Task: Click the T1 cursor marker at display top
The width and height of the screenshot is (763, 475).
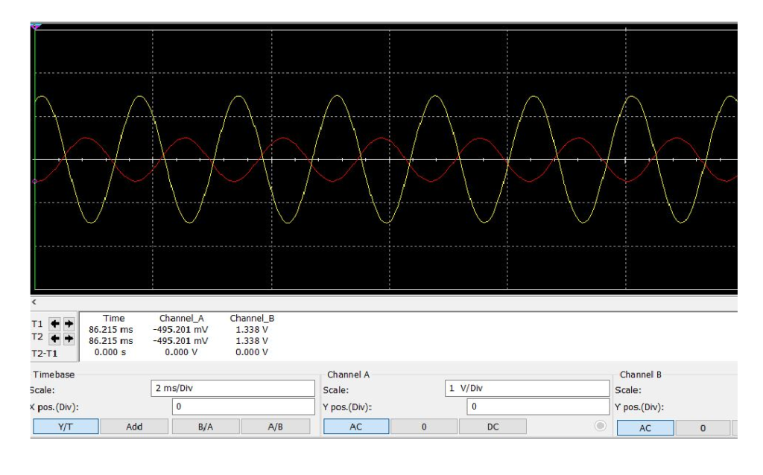Action: 36,27
